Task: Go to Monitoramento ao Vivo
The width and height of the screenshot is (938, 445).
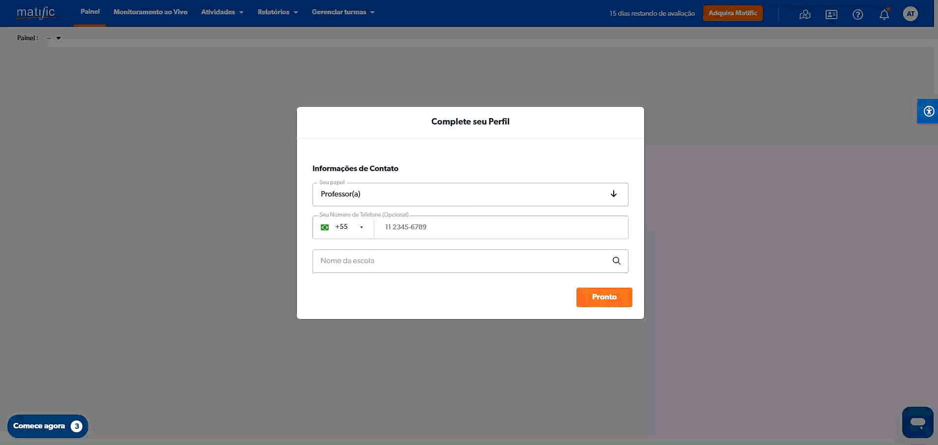Action: pyautogui.click(x=150, y=12)
